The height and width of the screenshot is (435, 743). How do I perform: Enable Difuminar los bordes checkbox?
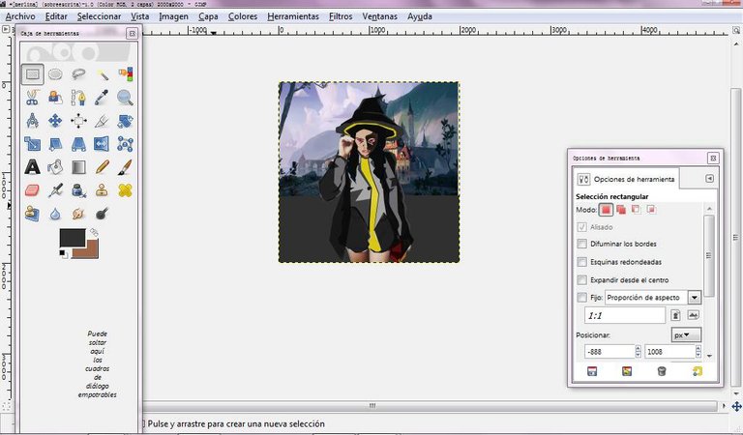click(581, 244)
